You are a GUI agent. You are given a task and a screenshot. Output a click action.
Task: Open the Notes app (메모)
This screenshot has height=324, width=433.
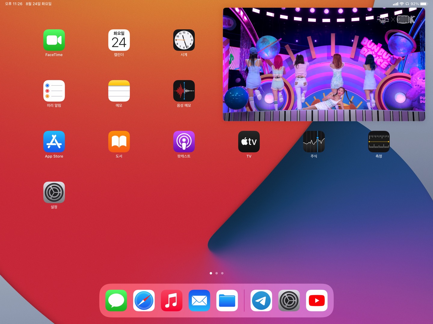(119, 91)
